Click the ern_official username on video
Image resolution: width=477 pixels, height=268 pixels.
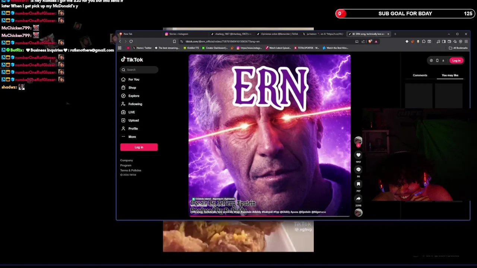[x=199, y=205]
